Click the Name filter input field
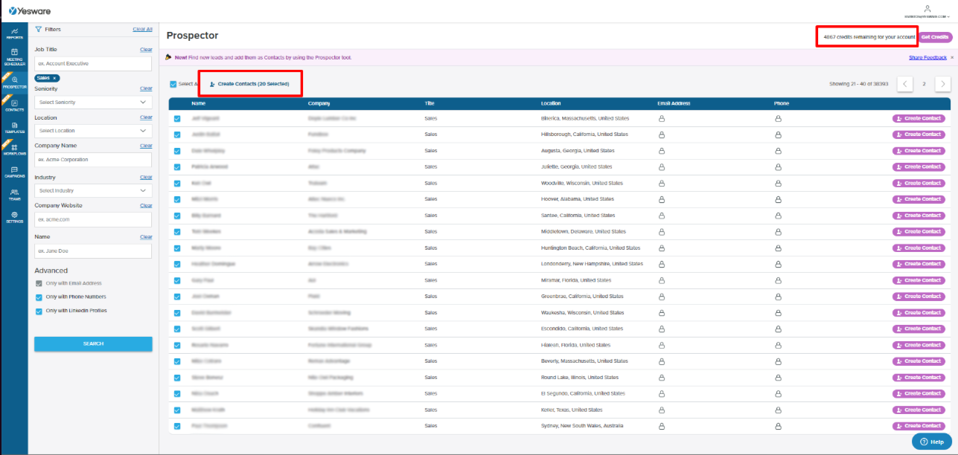 point(93,251)
